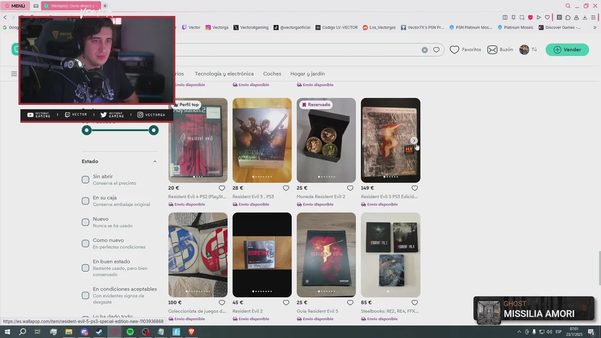Switch to the Wallapop browser tab
601x338 pixels.
point(71,6)
